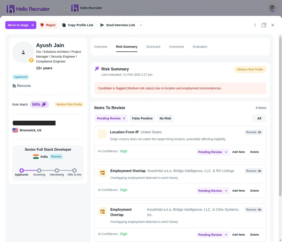The height and width of the screenshot is (242, 282).
Task: Click Medium Risk Profile badge beside Role Match
Action: pos(69,104)
